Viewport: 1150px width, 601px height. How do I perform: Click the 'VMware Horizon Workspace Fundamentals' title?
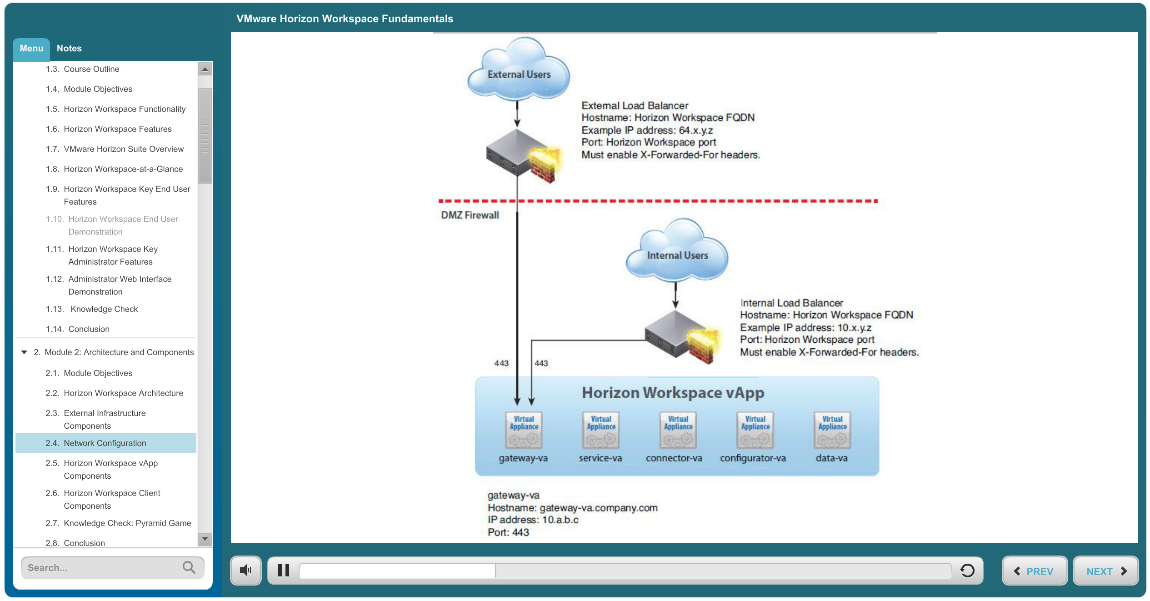coord(345,19)
